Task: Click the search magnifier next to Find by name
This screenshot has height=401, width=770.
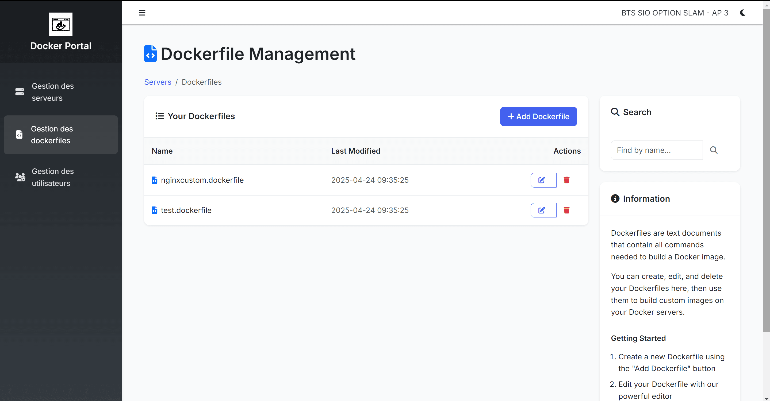Action: pyautogui.click(x=714, y=150)
